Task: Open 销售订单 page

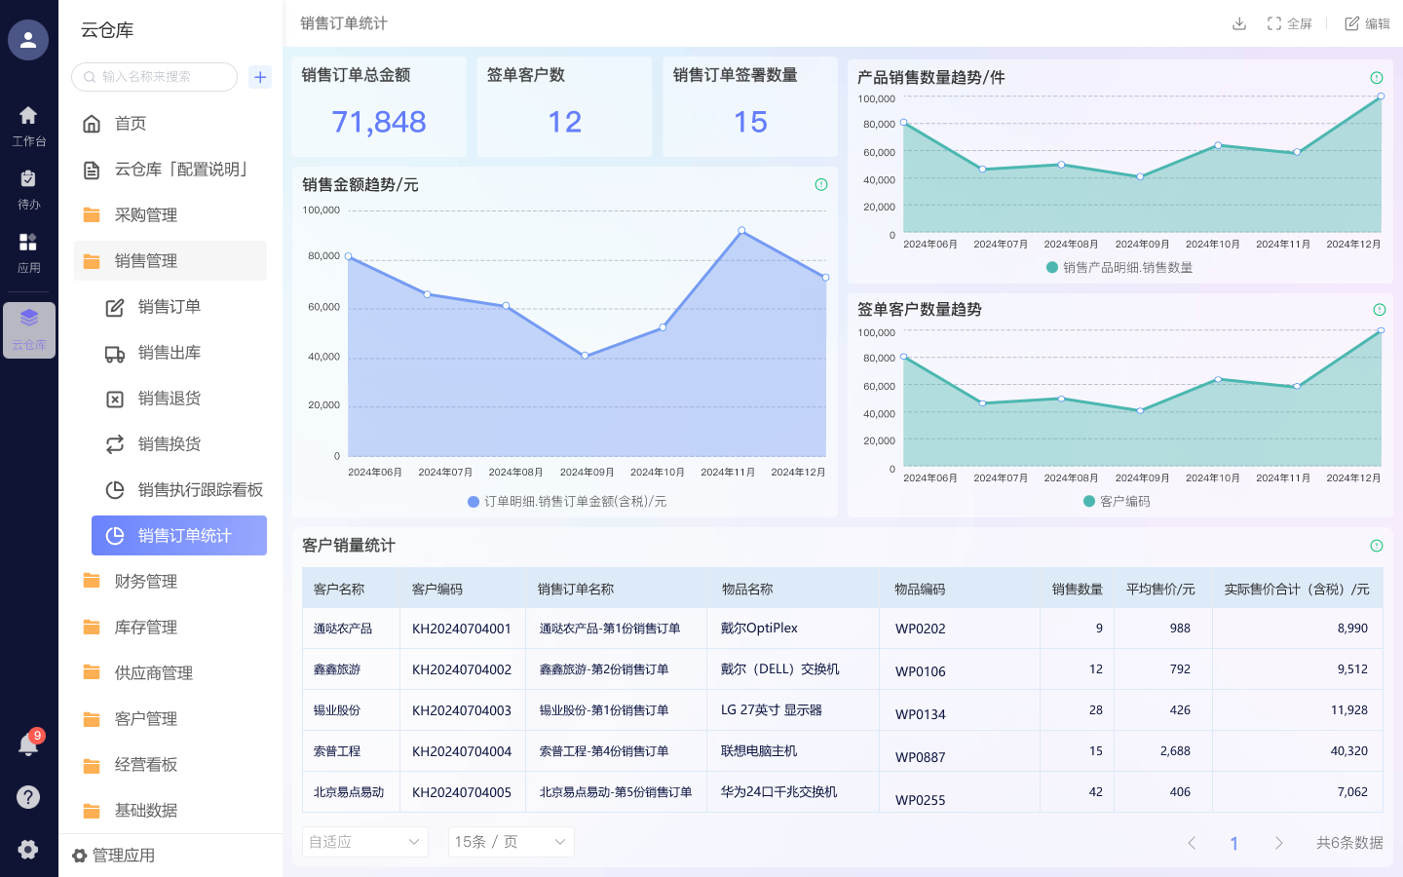Action: pyautogui.click(x=179, y=306)
